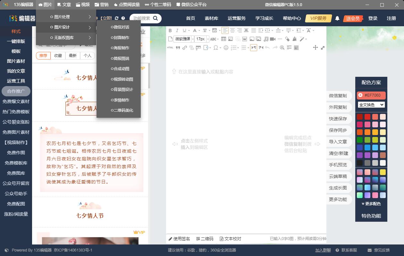Viewport: 404px width, 256px height.
Task: Open the 登录 link in header
Action: coord(373,18)
